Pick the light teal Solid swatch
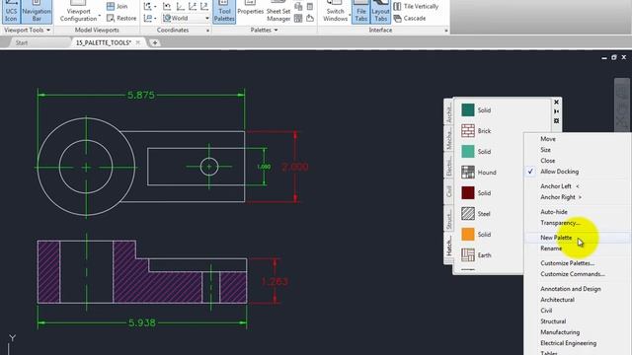The width and height of the screenshot is (632, 355). 467,151
